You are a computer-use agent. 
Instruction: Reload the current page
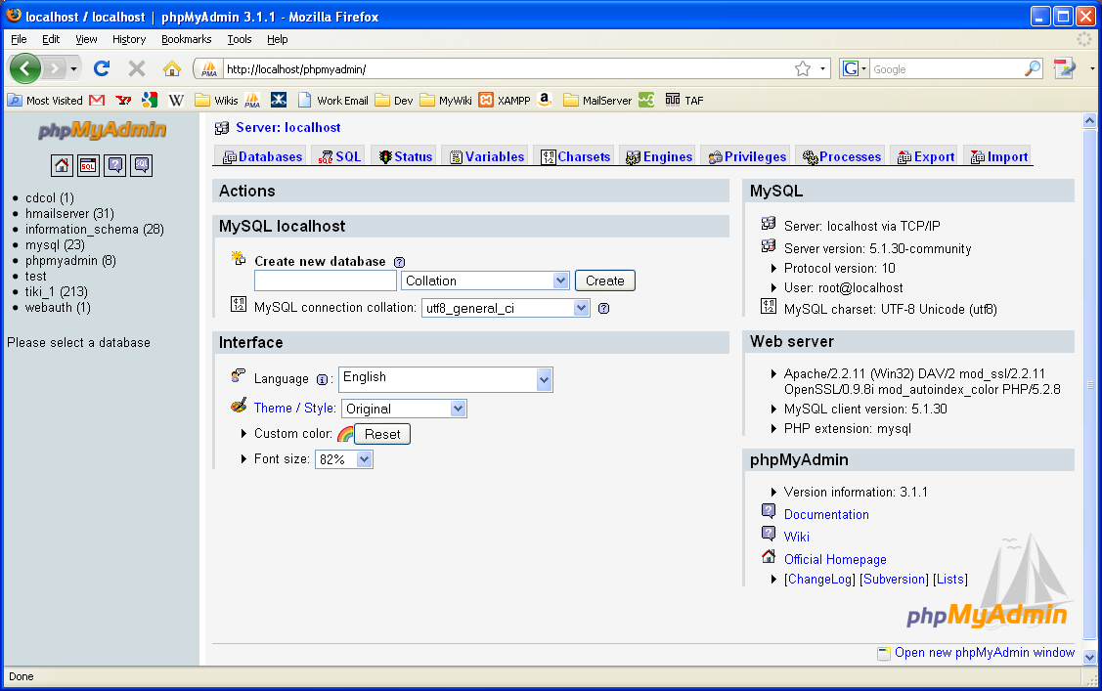102,68
